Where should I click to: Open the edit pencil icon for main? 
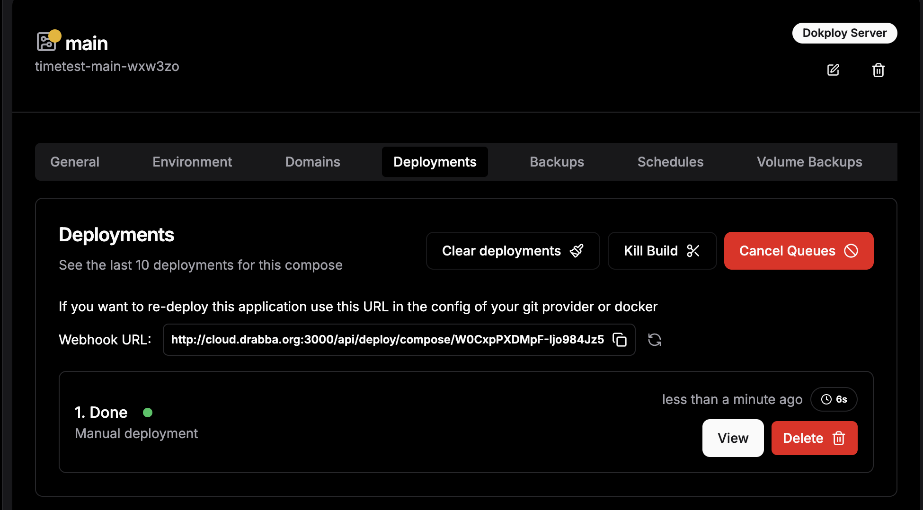click(x=833, y=70)
